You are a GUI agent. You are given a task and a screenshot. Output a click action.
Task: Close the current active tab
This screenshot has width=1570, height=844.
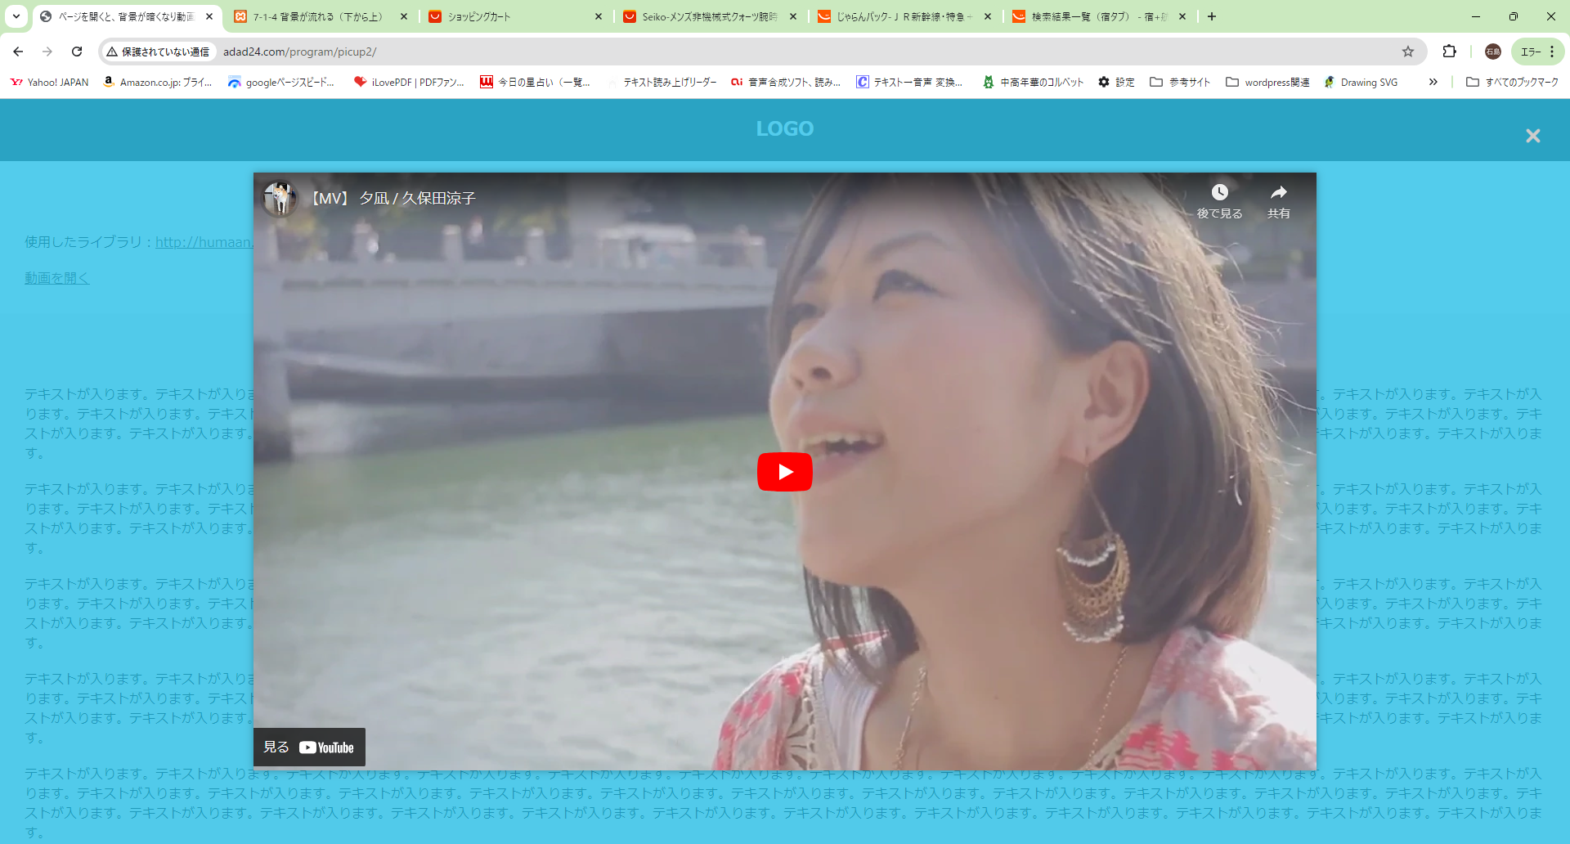pyautogui.click(x=209, y=16)
